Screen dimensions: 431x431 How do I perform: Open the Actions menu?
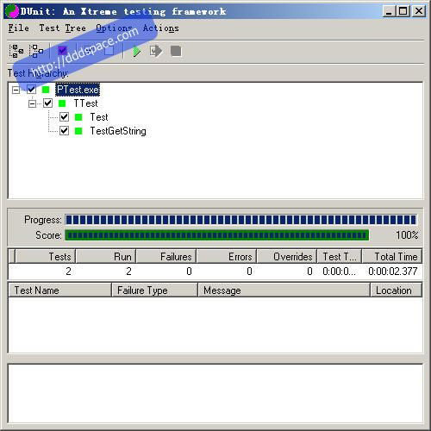(161, 28)
